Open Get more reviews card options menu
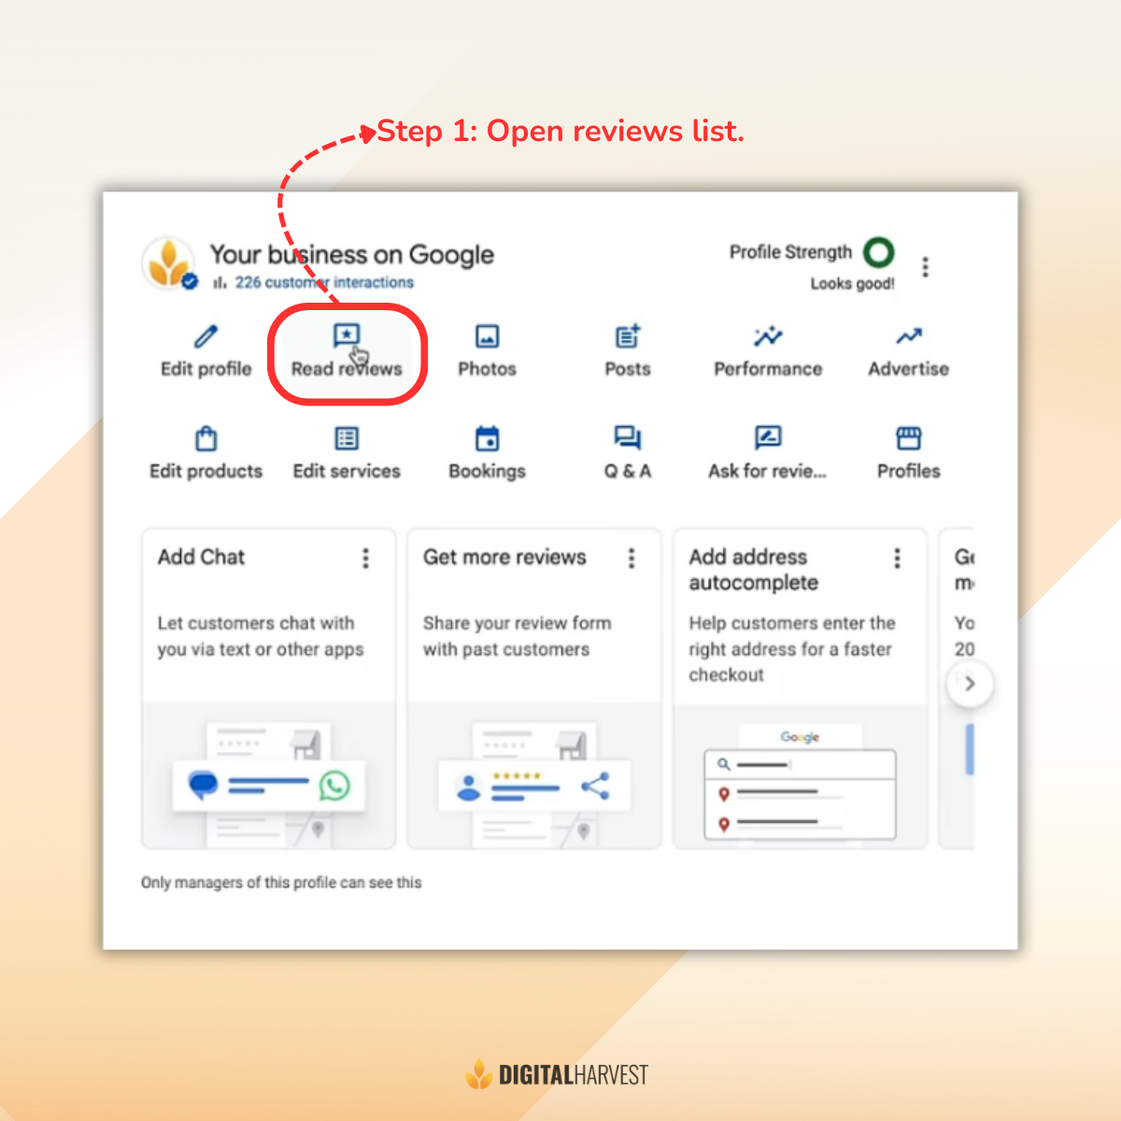 click(631, 558)
